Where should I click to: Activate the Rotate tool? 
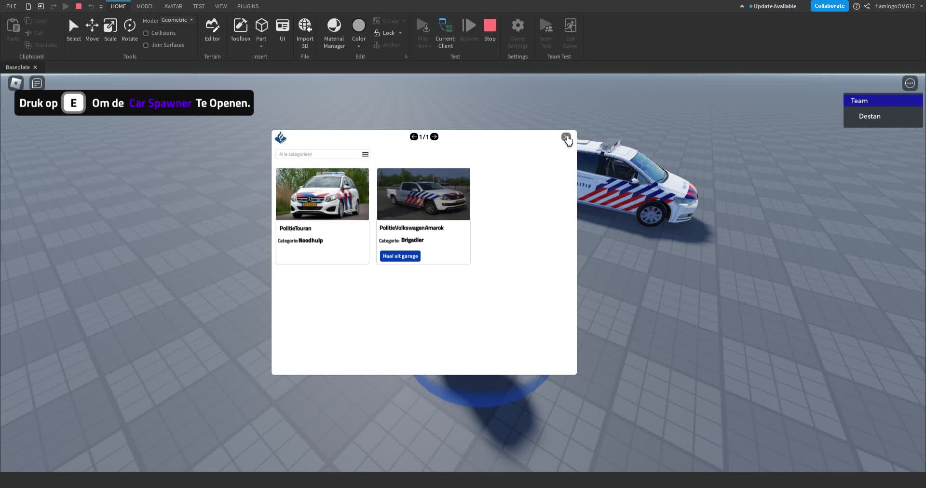(x=129, y=30)
